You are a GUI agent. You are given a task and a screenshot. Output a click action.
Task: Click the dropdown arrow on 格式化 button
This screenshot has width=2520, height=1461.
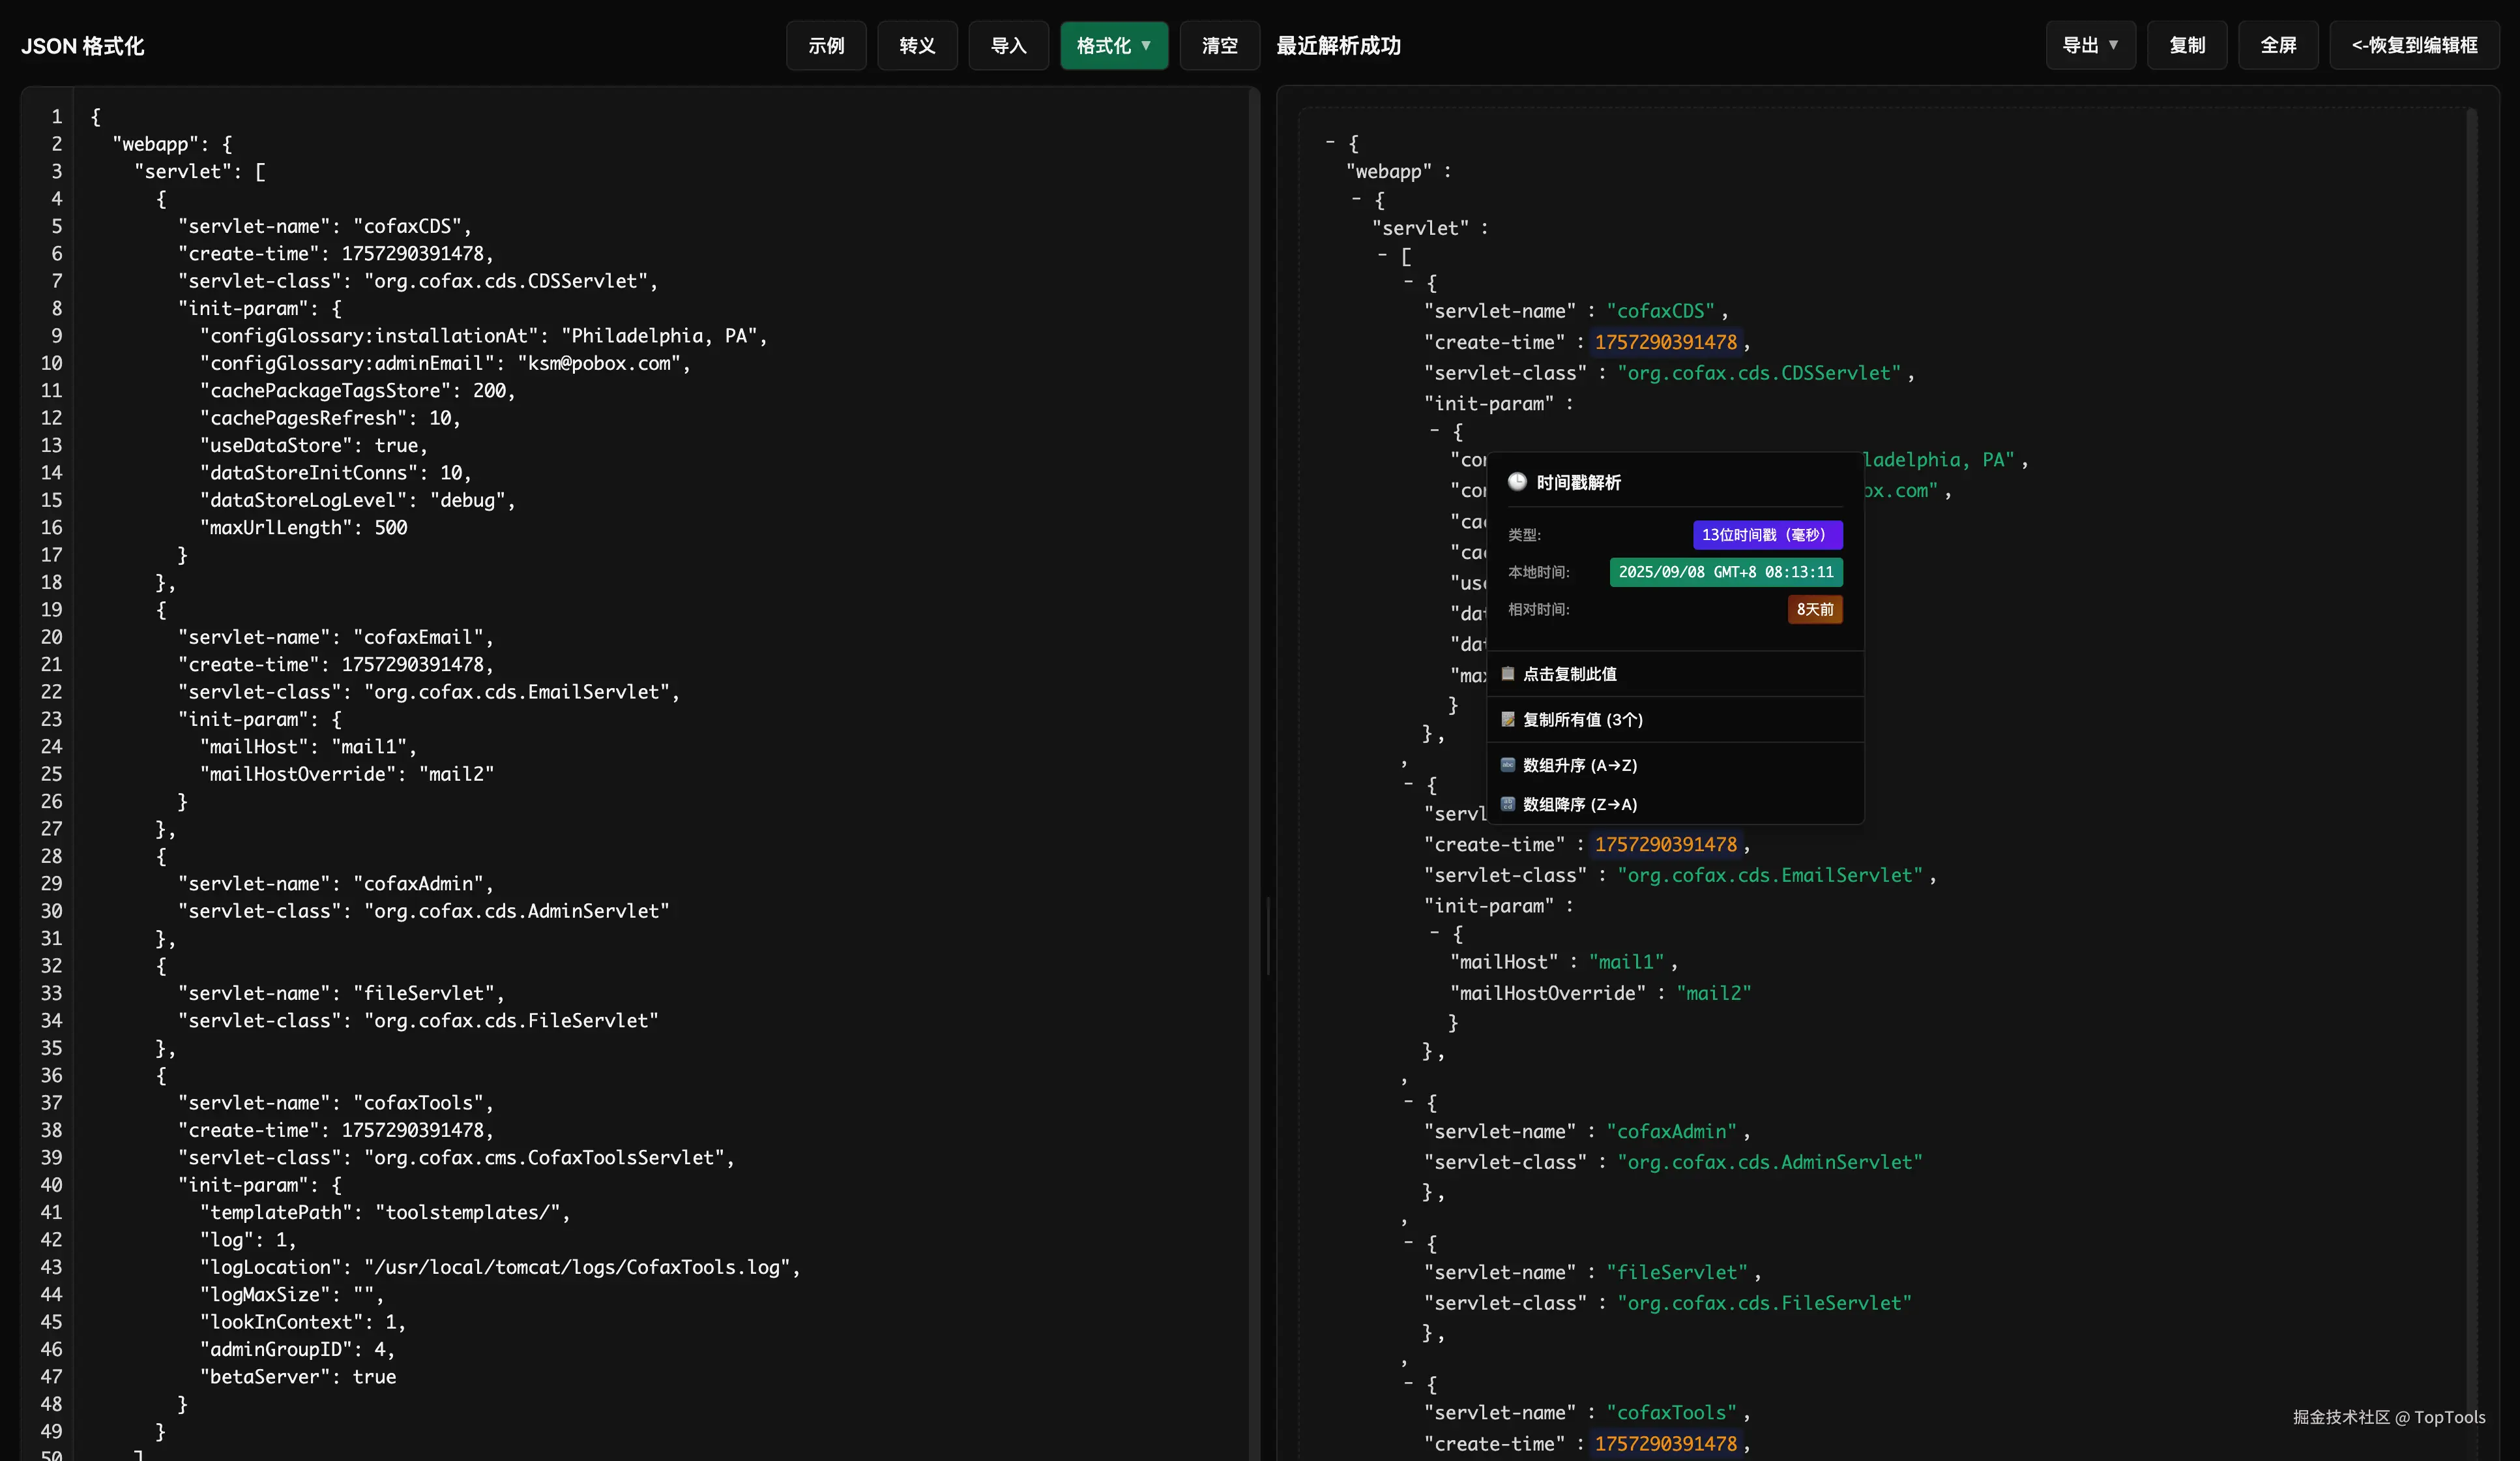[x=1146, y=45]
